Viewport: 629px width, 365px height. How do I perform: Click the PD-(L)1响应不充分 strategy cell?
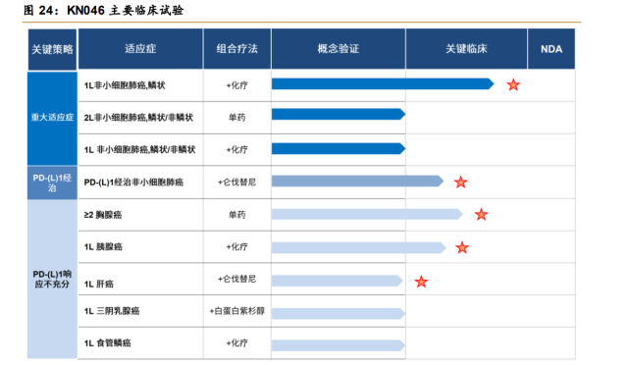52,280
